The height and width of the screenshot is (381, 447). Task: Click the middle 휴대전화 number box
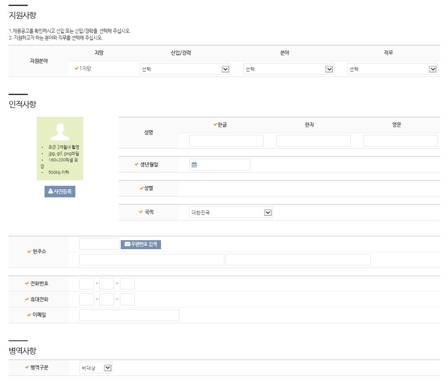[107, 300]
